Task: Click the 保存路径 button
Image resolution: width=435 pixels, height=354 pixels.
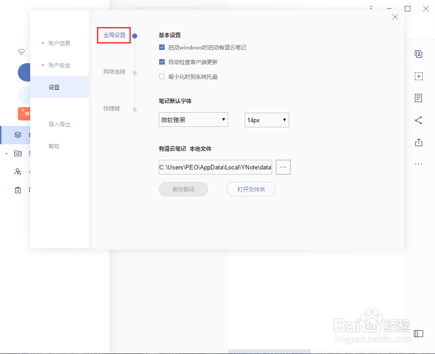Action: 183,189
